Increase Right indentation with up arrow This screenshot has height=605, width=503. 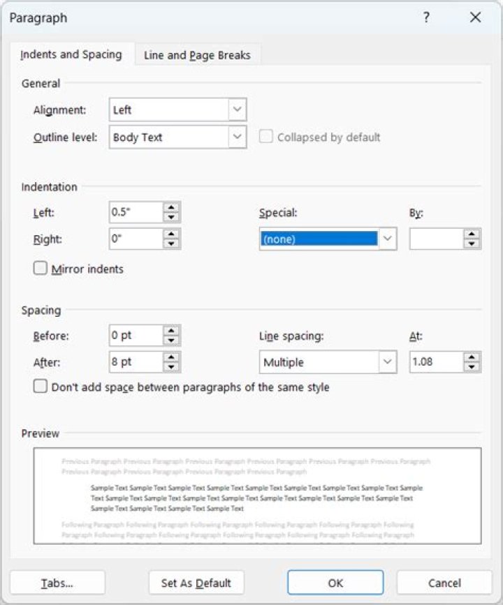[x=171, y=234]
